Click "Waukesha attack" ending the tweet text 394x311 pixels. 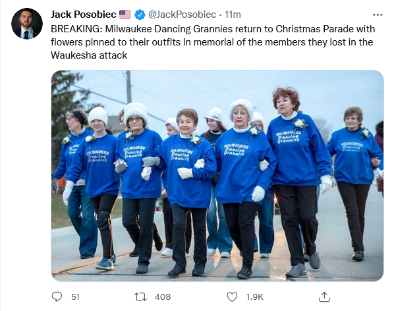click(x=89, y=55)
